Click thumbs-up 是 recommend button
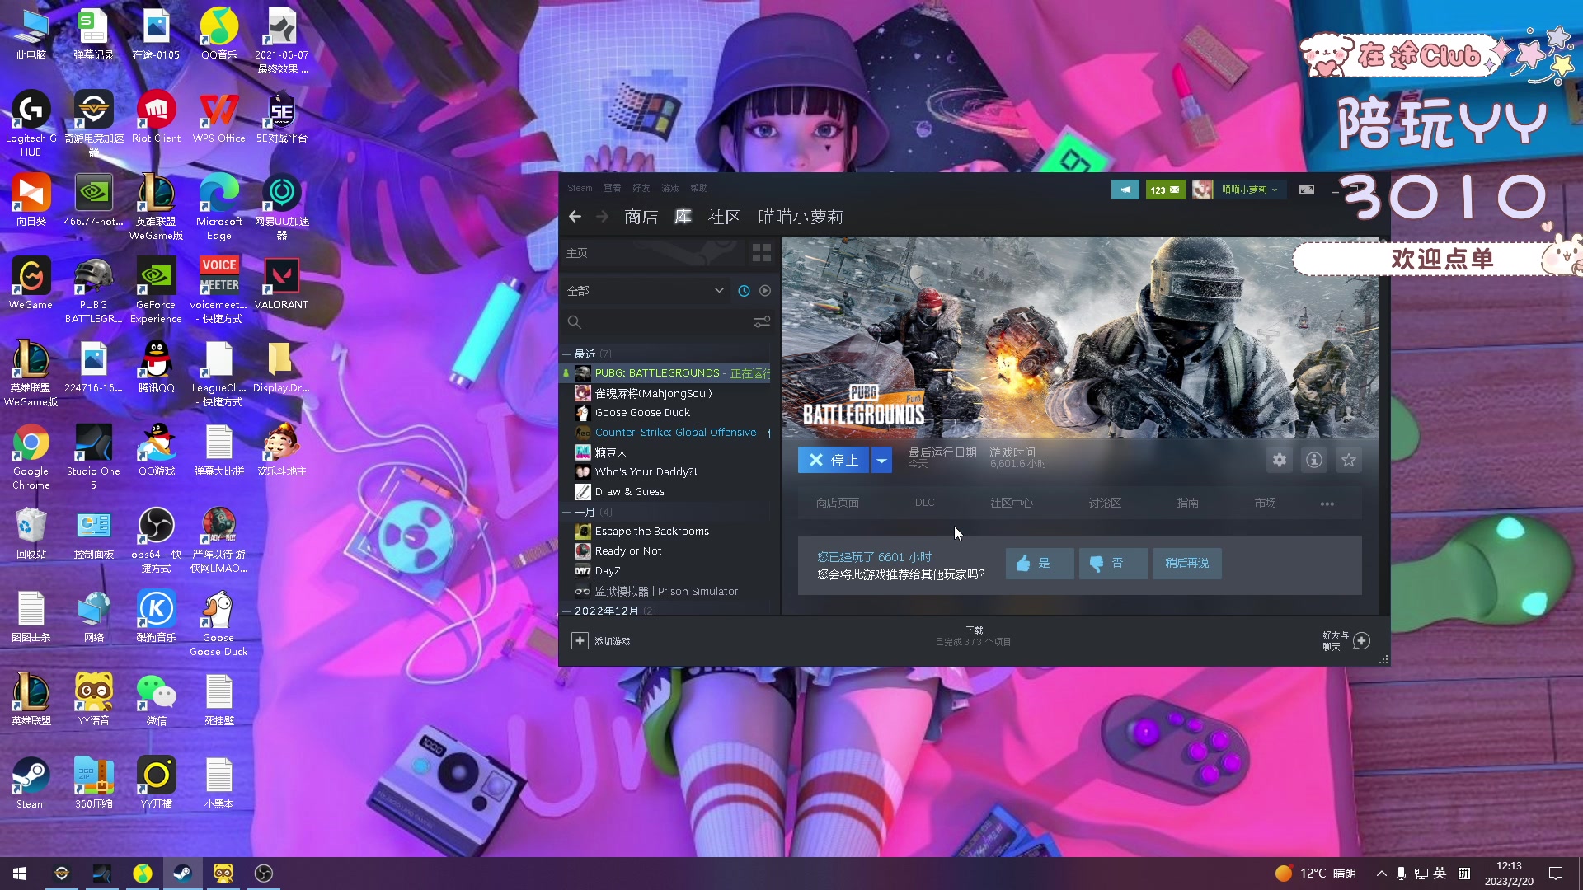Screen dimensions: 1583x890 (1039, 564)
